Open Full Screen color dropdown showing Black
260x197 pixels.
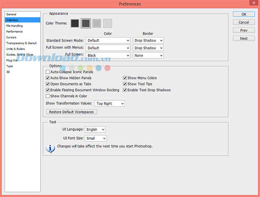(108, 55)
